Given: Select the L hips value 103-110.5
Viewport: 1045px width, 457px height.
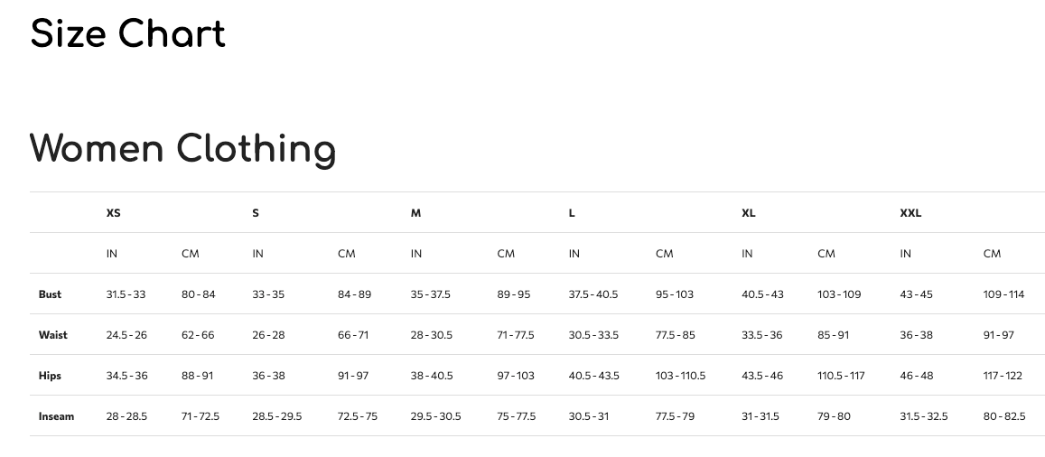Looking at the screenshot, I should [x=680, y=376].
